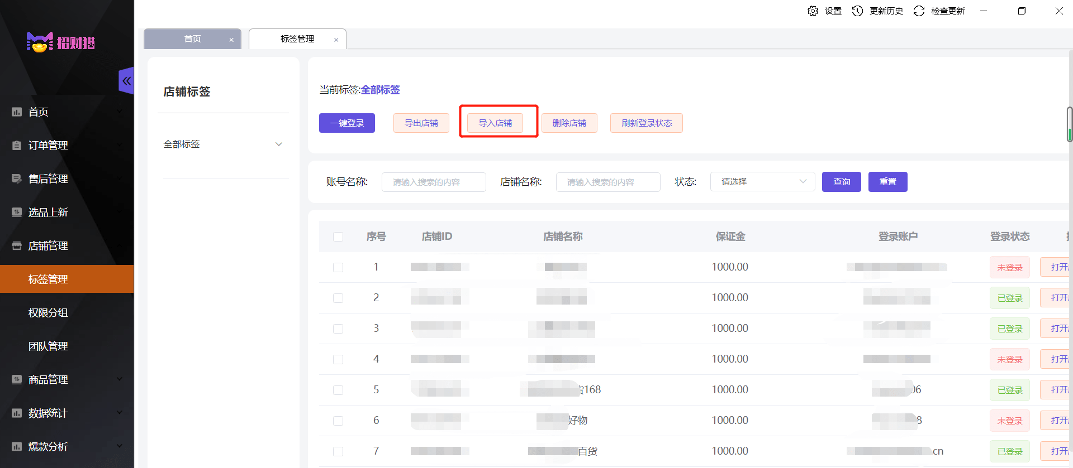Click the 数据统计 sidebar icon
The image size is (1073, 468).
tap(17, 413)
